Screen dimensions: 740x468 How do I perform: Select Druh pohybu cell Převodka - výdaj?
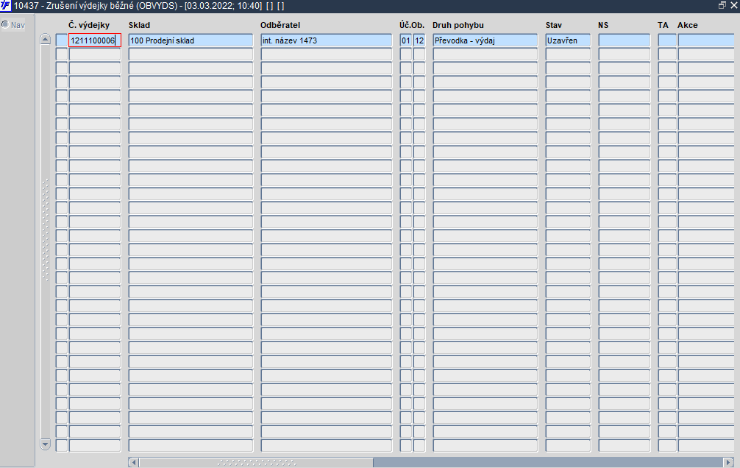485,40
